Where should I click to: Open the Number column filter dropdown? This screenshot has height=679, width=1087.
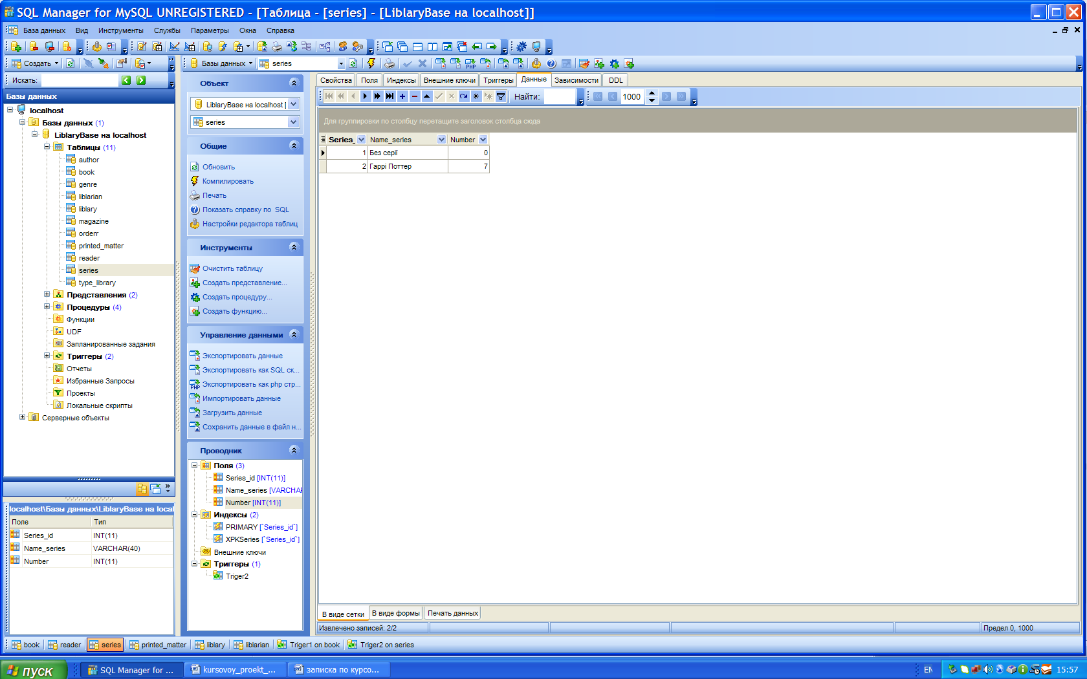click(x=483, y=140)
